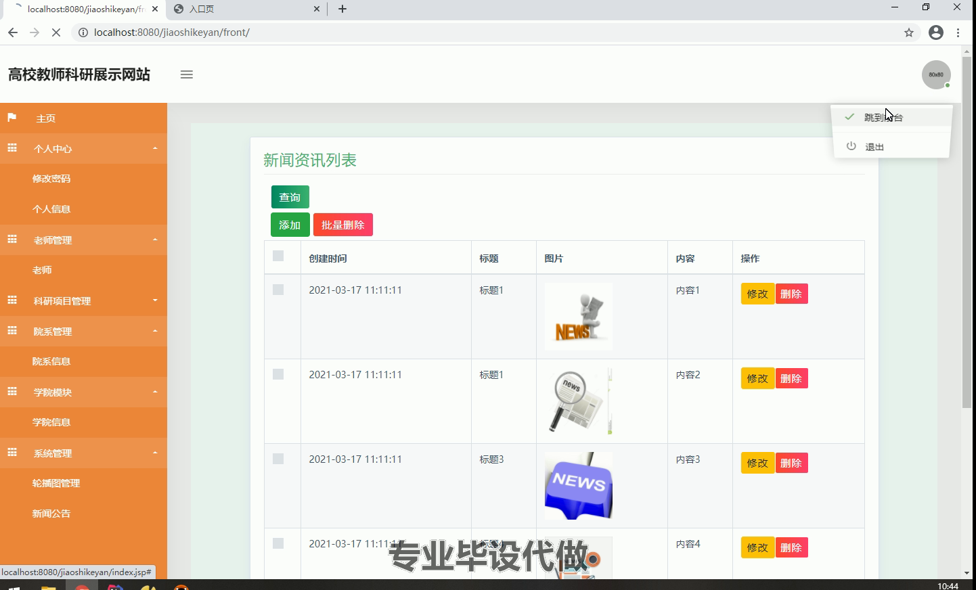Open a new browser tab with plus

pos(342,9)
